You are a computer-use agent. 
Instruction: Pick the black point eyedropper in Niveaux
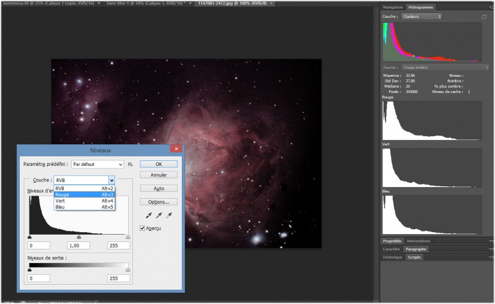148,215
